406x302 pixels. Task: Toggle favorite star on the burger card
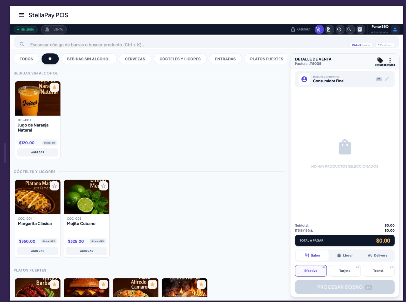point(103,284)
